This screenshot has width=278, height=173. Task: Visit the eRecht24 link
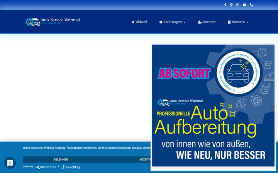(71, 167)
